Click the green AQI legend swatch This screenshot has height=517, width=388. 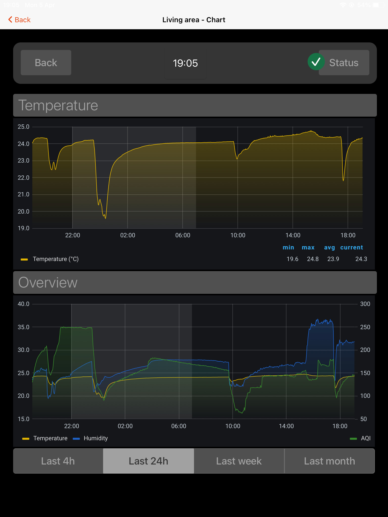coord(353,439)
